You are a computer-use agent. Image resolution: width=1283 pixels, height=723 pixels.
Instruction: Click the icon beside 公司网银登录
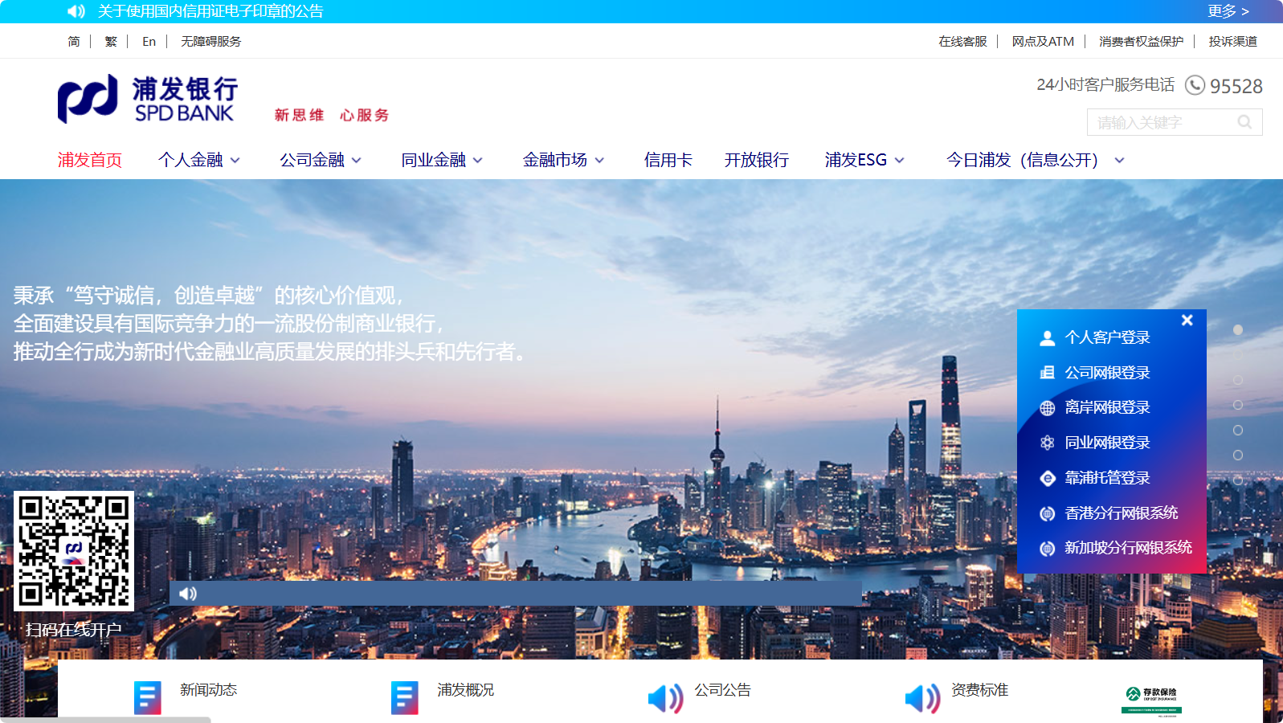point(1047,373)
